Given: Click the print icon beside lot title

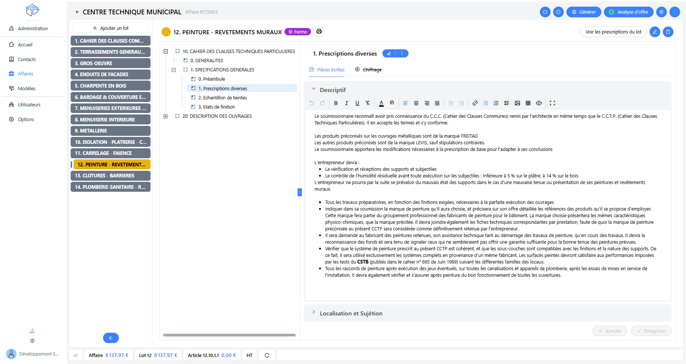Looking at the screenshot, I should point(319,32).
